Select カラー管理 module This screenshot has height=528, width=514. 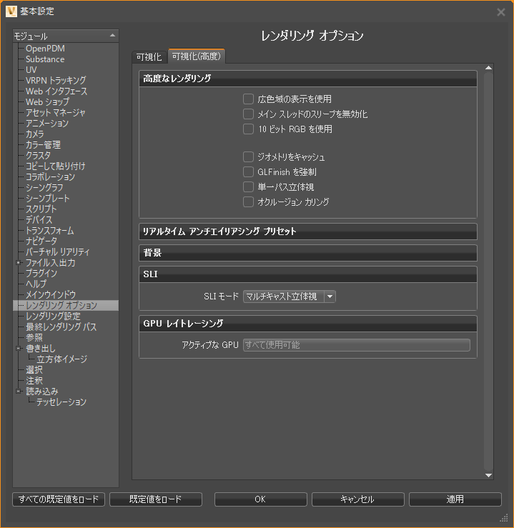tap(43, 145)
